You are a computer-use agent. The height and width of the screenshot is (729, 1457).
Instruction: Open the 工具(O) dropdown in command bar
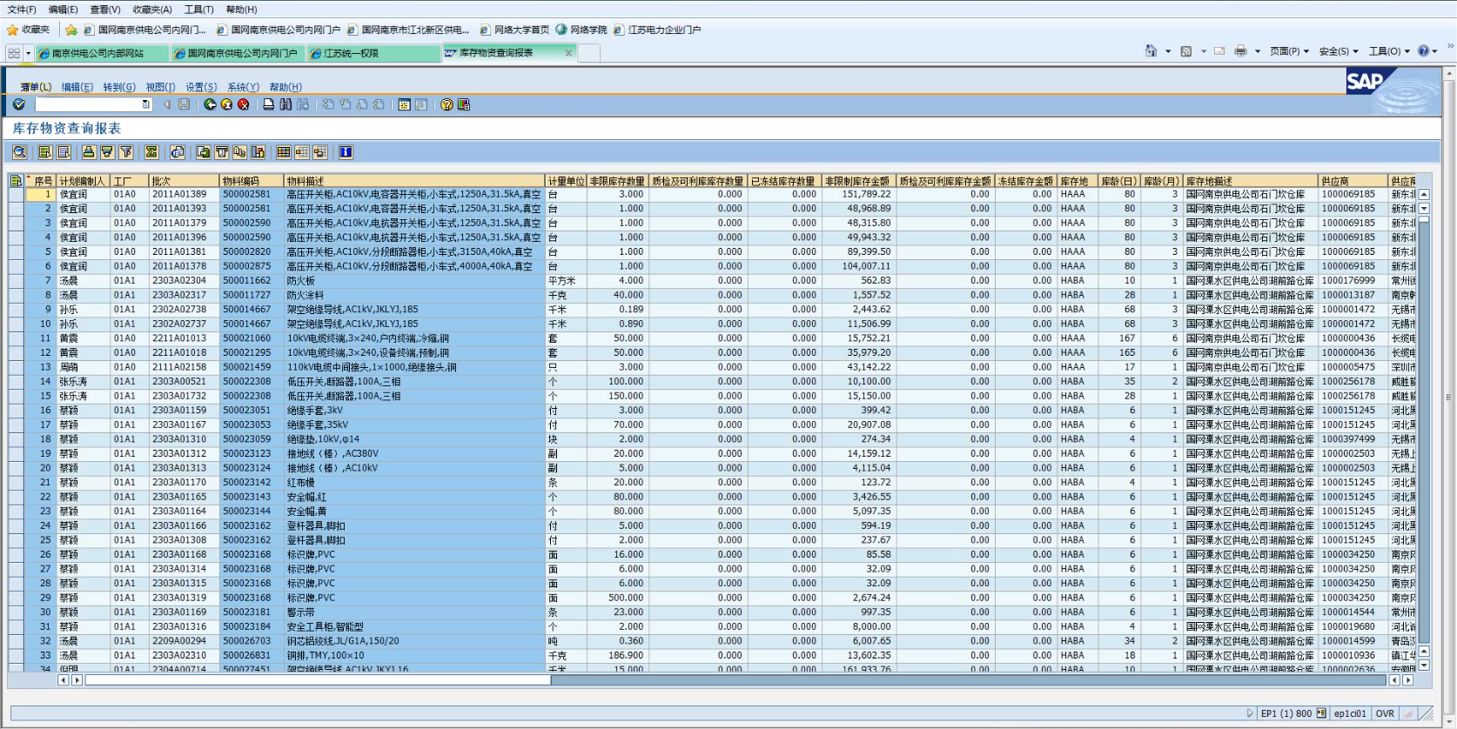click(1388, 51)
